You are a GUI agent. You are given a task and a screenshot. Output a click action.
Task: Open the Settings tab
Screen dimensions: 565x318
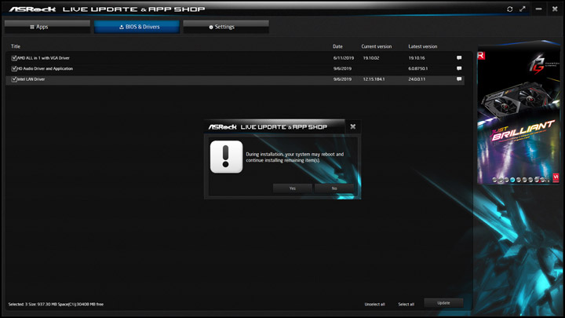(x=226, y=27)
